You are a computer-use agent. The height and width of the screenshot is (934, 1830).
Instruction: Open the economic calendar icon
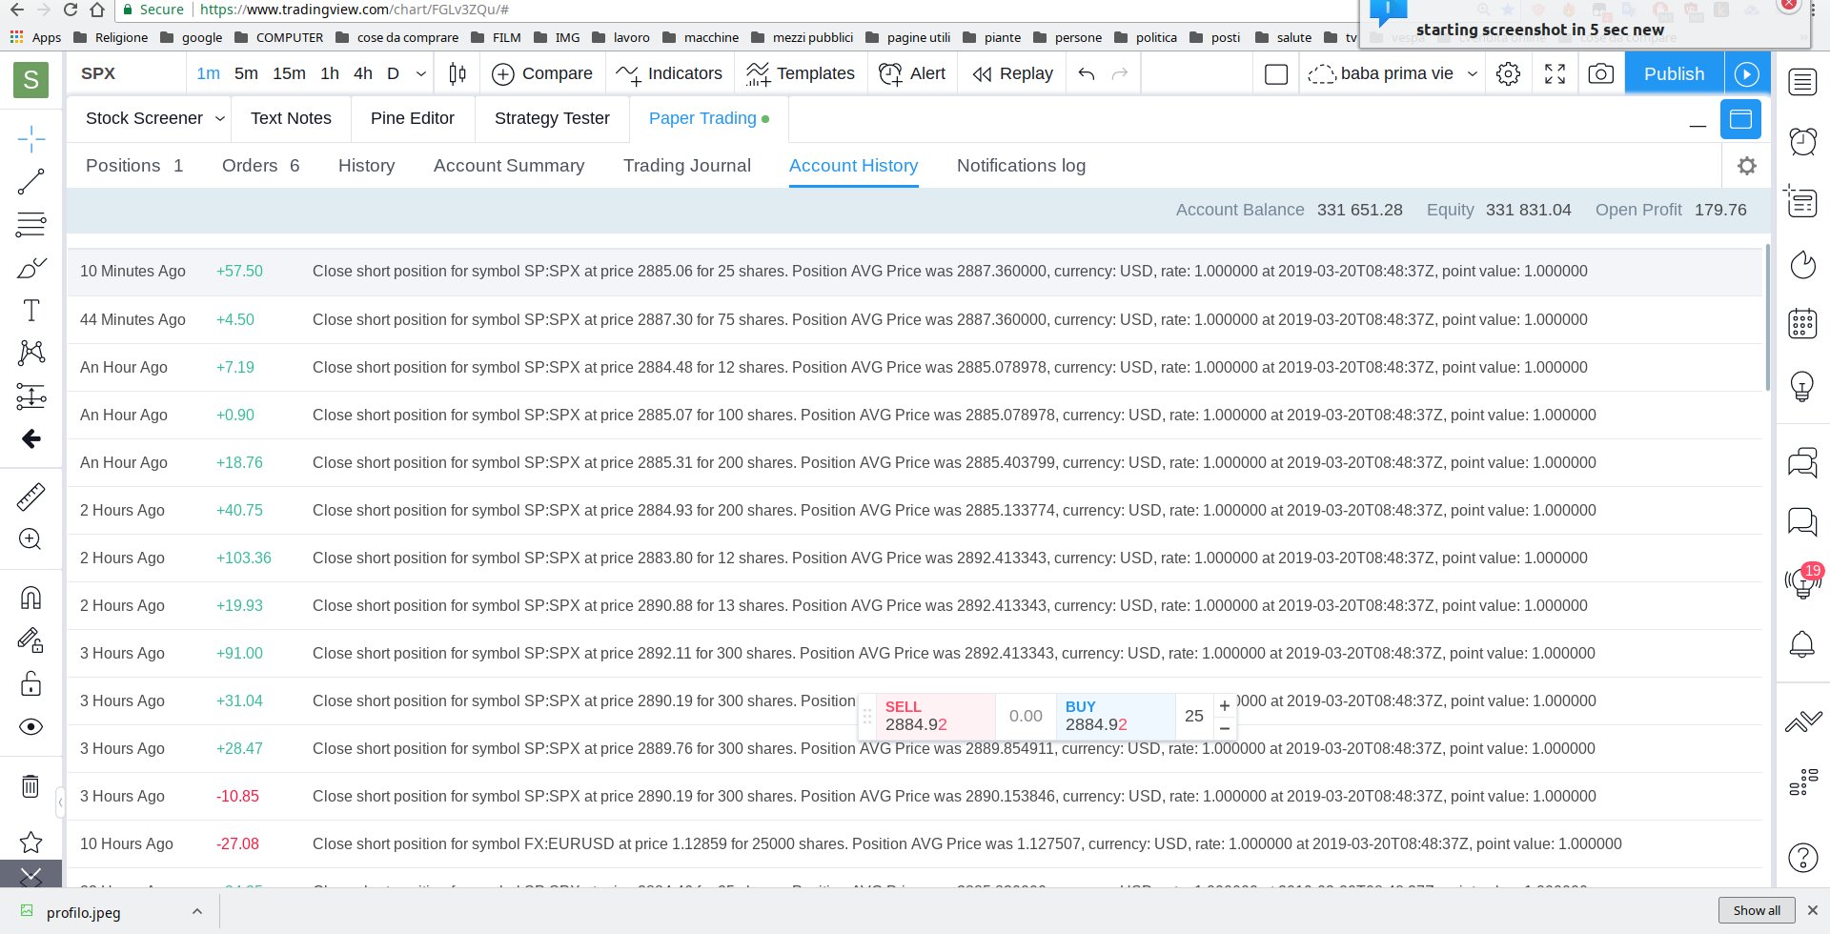(1802, 324)
